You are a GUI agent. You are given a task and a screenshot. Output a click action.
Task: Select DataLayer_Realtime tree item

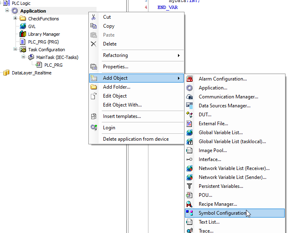click(32, 73)
